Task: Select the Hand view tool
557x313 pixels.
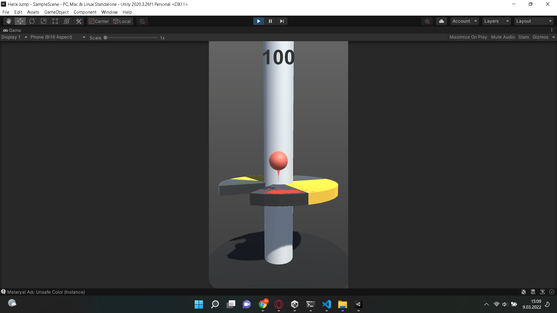Action: [8, 21]
